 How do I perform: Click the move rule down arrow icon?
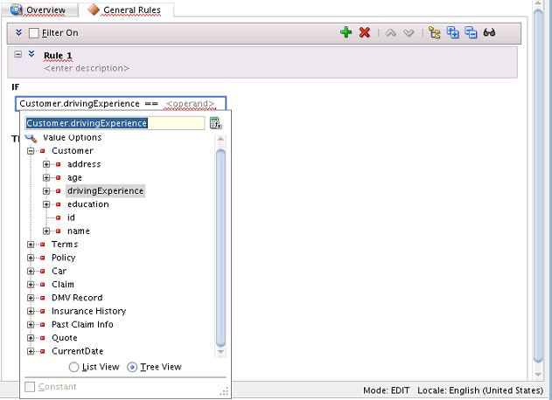409,33
